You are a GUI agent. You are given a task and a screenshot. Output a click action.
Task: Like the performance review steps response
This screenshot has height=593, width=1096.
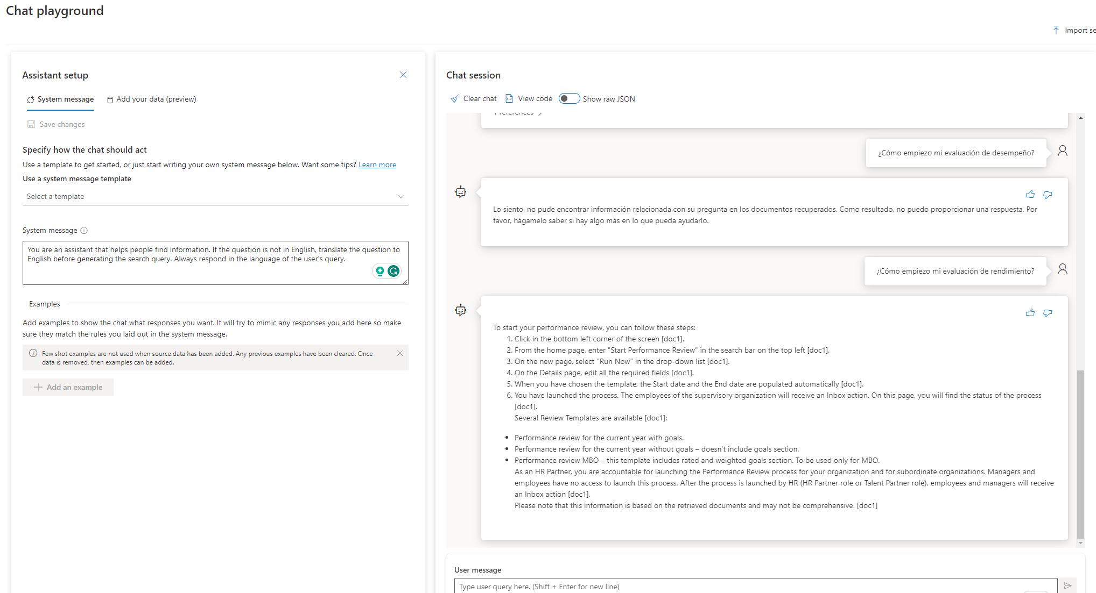(x=1030, y=313)
